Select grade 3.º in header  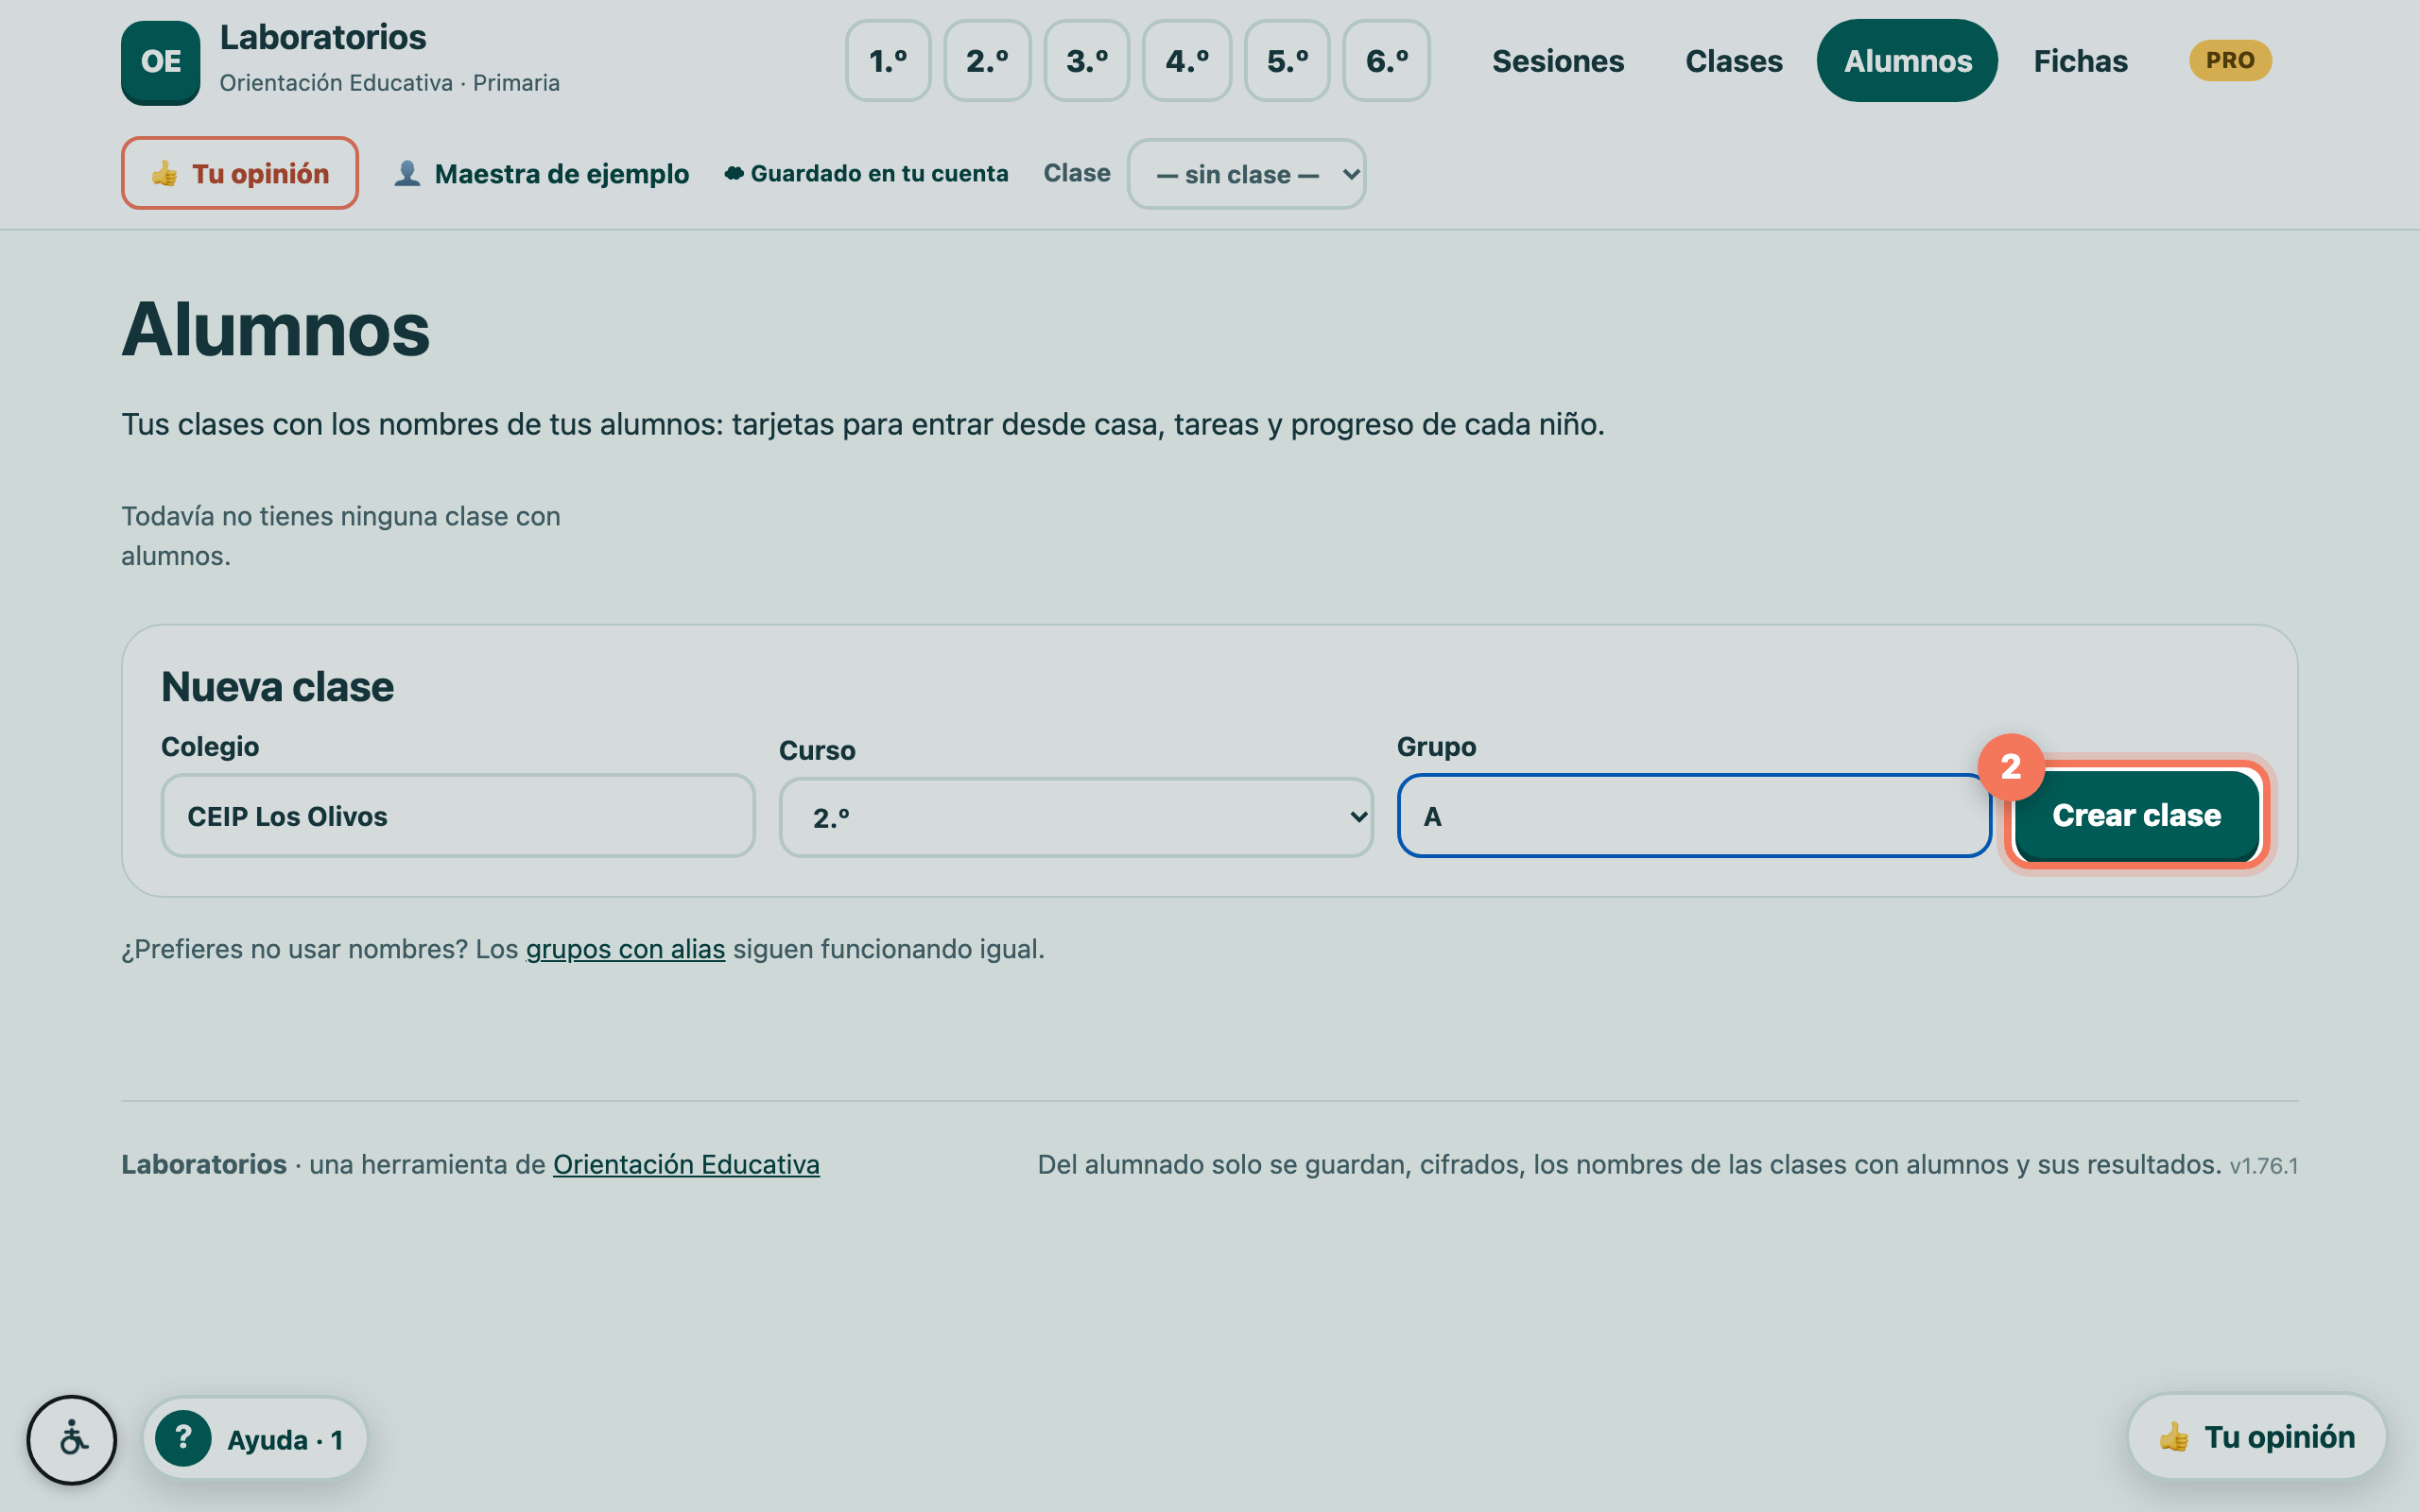(1087, 61)
